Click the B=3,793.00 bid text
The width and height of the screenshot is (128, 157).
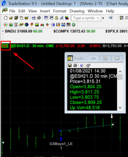(x=112, y=46)
